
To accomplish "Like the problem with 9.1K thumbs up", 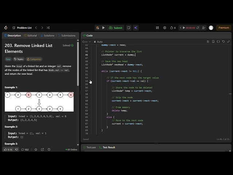I will point(8,149).
